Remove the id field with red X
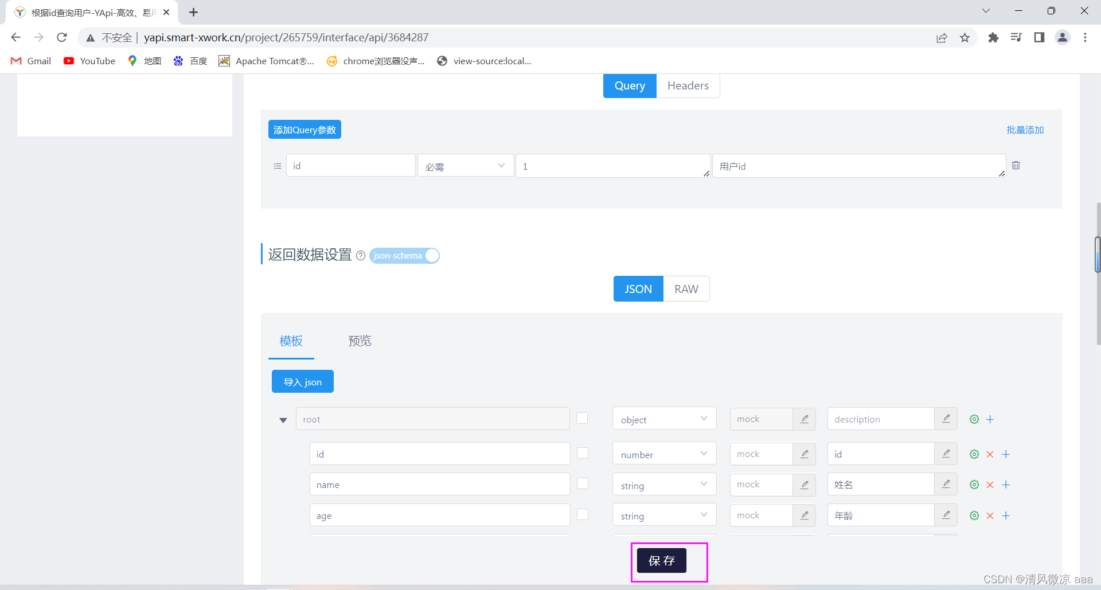The width and height of the screenshot is (1101, 590). [990, 454]
